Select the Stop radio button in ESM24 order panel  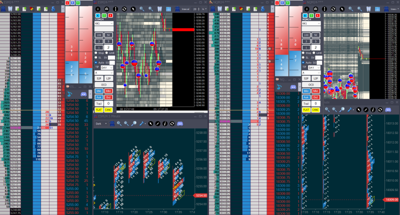96,52
